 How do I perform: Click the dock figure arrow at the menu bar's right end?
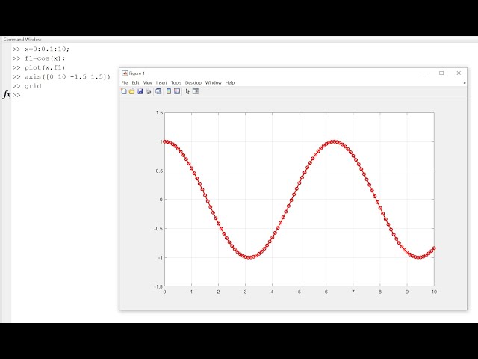point(464,82)
